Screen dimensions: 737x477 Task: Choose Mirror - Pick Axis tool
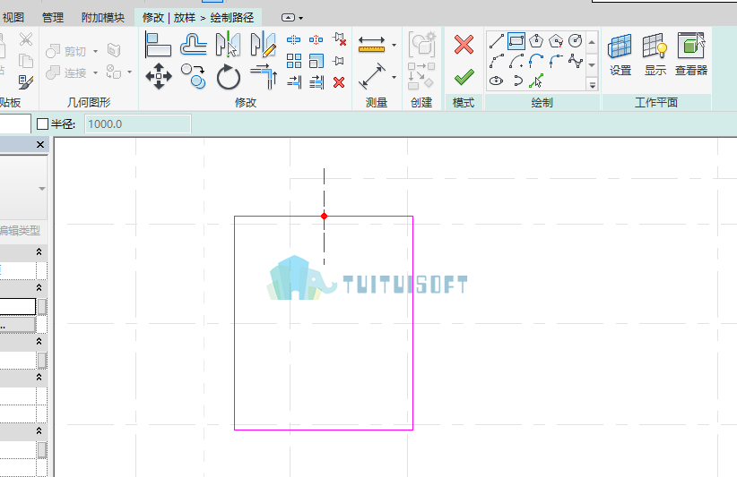click(x=228, y=45)
